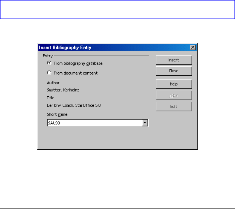Click the Edit button
Screen dimensions: 235x209
(x=174, y=107)
